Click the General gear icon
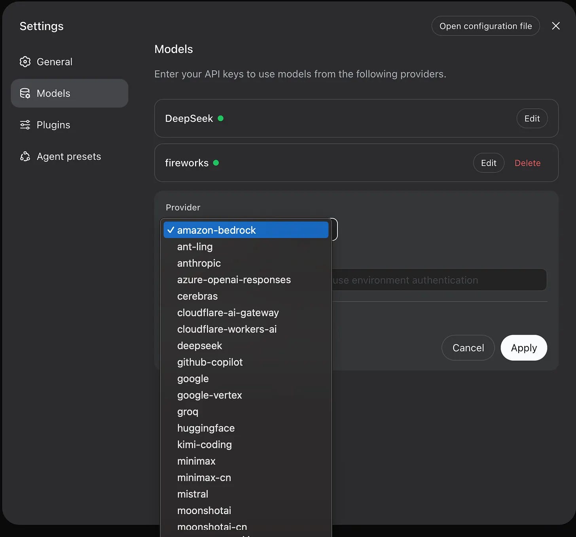 (x=25, y=62)
